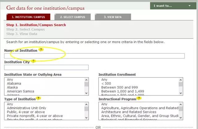Choose Alaska from the state list
The width and height of the screenshot is (198, 129).
13,87
